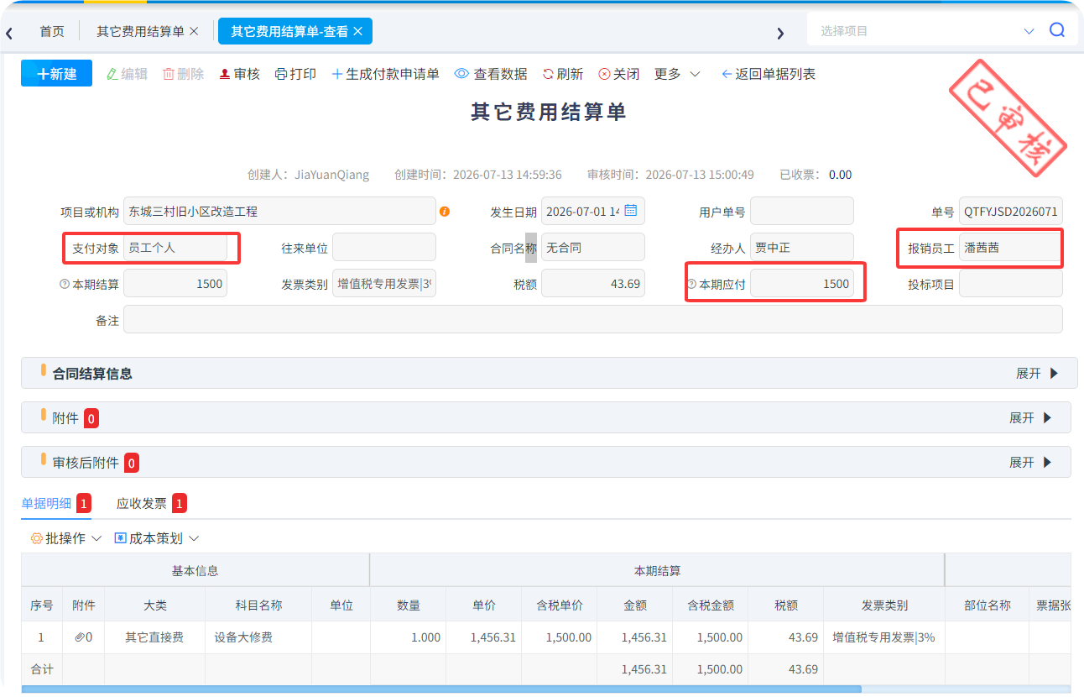The image size is (1084, 697).
Task: Click the 项目或机构 field
Action: (x=279, y=212)
